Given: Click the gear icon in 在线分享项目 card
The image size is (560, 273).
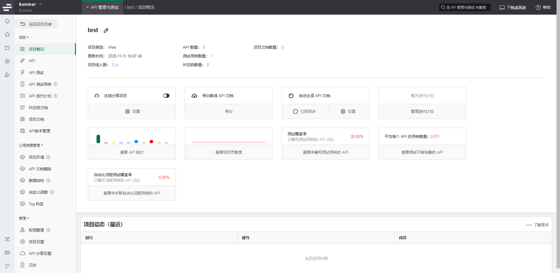Looking at the screenshot, I should click(x=127, y=111).
